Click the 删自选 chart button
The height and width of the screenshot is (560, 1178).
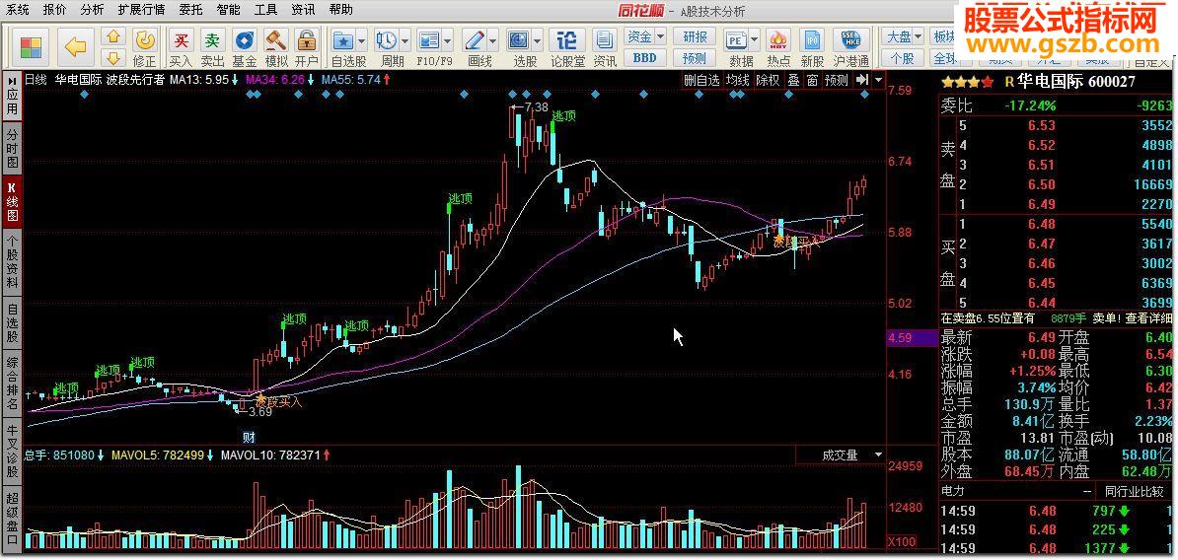[x=701, y=80]
